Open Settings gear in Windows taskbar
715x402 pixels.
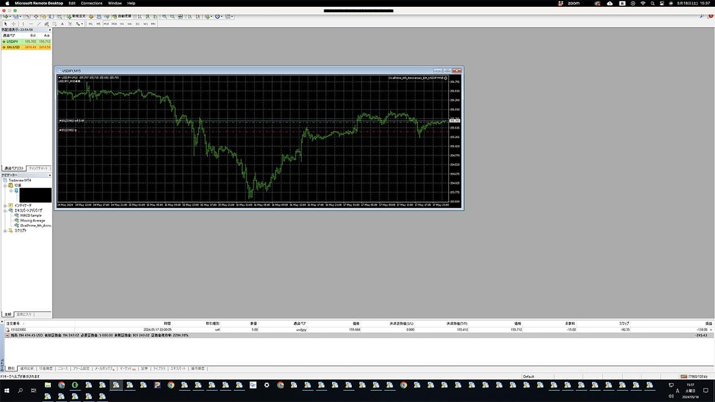click(x=267, y=385)
